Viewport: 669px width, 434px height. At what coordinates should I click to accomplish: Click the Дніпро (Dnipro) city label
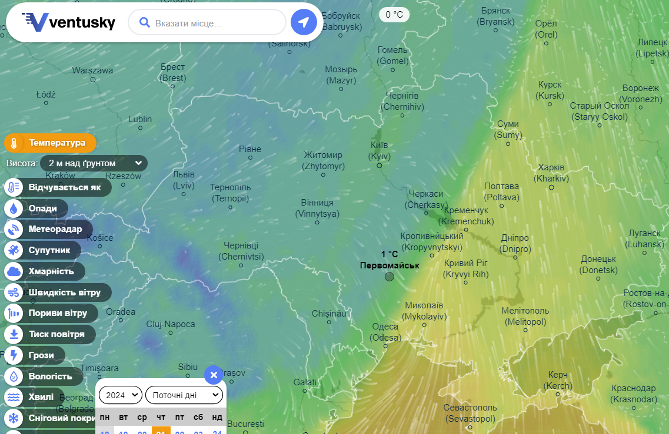515,243
